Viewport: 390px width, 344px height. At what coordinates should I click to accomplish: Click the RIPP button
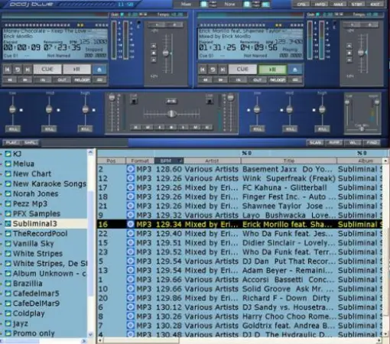(334, 142)
